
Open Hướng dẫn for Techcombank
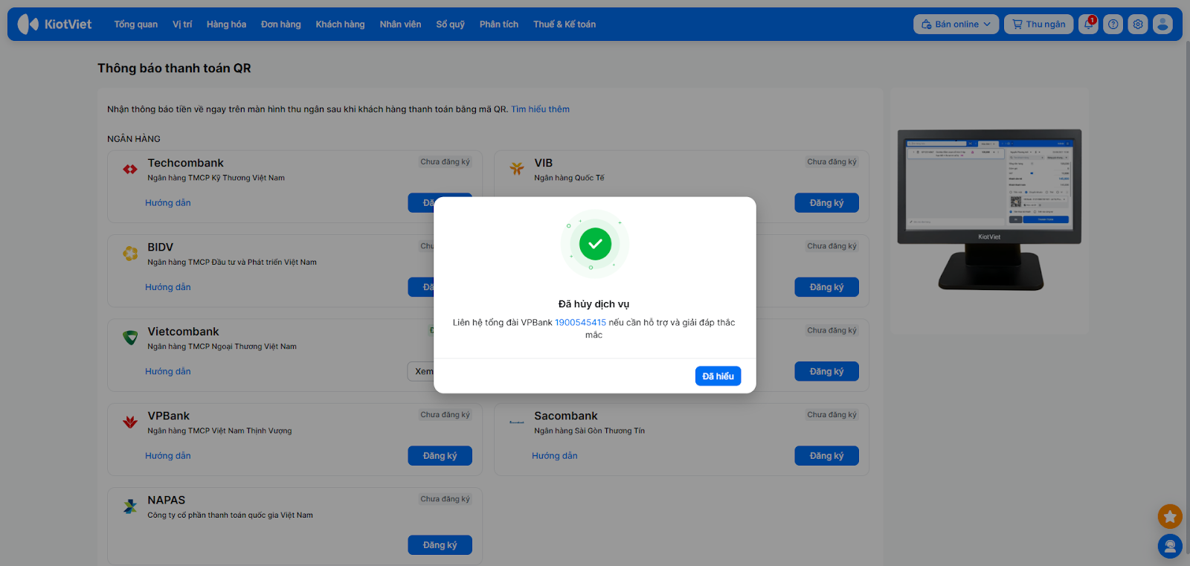coord(168,203)
